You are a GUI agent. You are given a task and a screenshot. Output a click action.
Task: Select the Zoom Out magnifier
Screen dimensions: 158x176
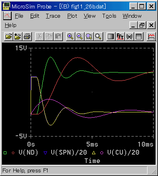pos(80,36)
